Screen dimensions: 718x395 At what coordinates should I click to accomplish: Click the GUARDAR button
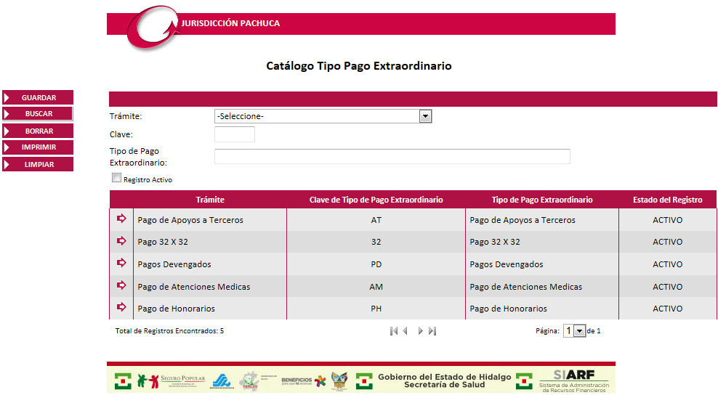tap(38, 97)
